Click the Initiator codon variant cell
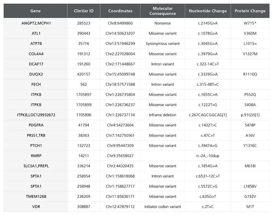The width and height of the screenshot is (273, 215). pos(163,207)
